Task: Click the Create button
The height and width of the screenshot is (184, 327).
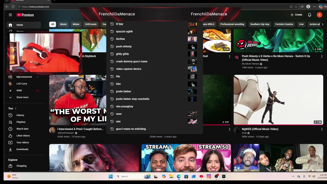Action: coord(296,15)
